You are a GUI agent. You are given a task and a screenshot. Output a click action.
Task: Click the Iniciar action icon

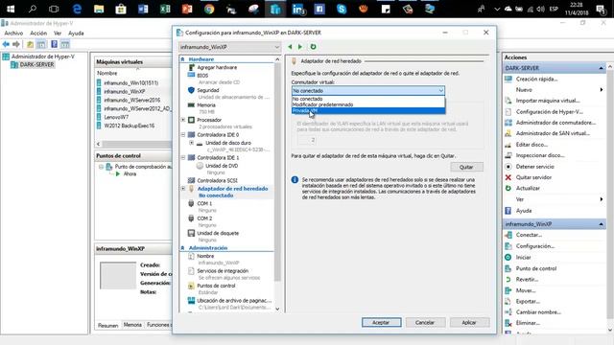pos(508,257)
